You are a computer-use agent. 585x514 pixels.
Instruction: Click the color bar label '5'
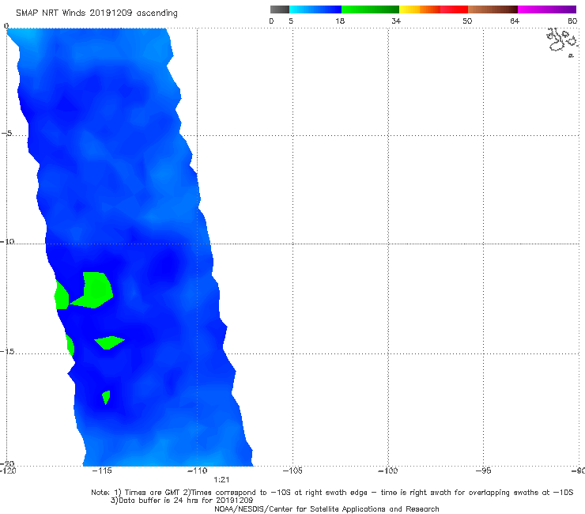click(291, 21)
